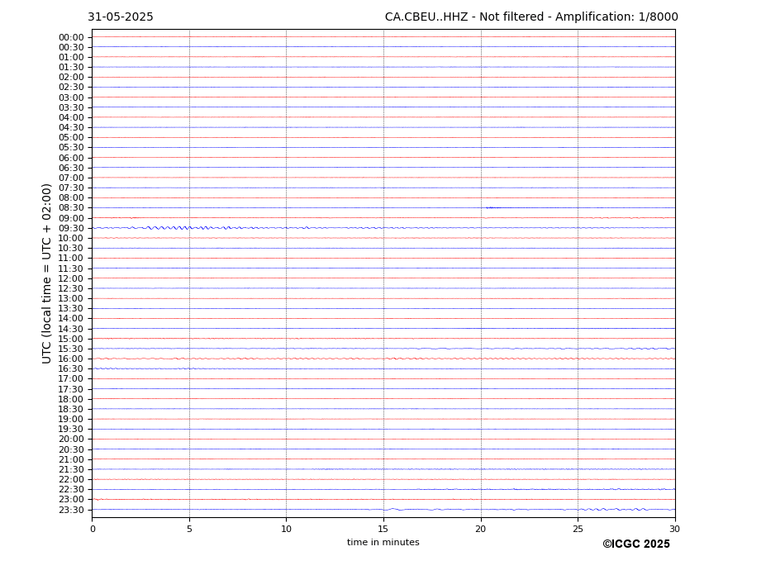The height and width of the screenshot is (575, 766).
Task: Click the 15:00 time row label
Action: tap(71, 339)
